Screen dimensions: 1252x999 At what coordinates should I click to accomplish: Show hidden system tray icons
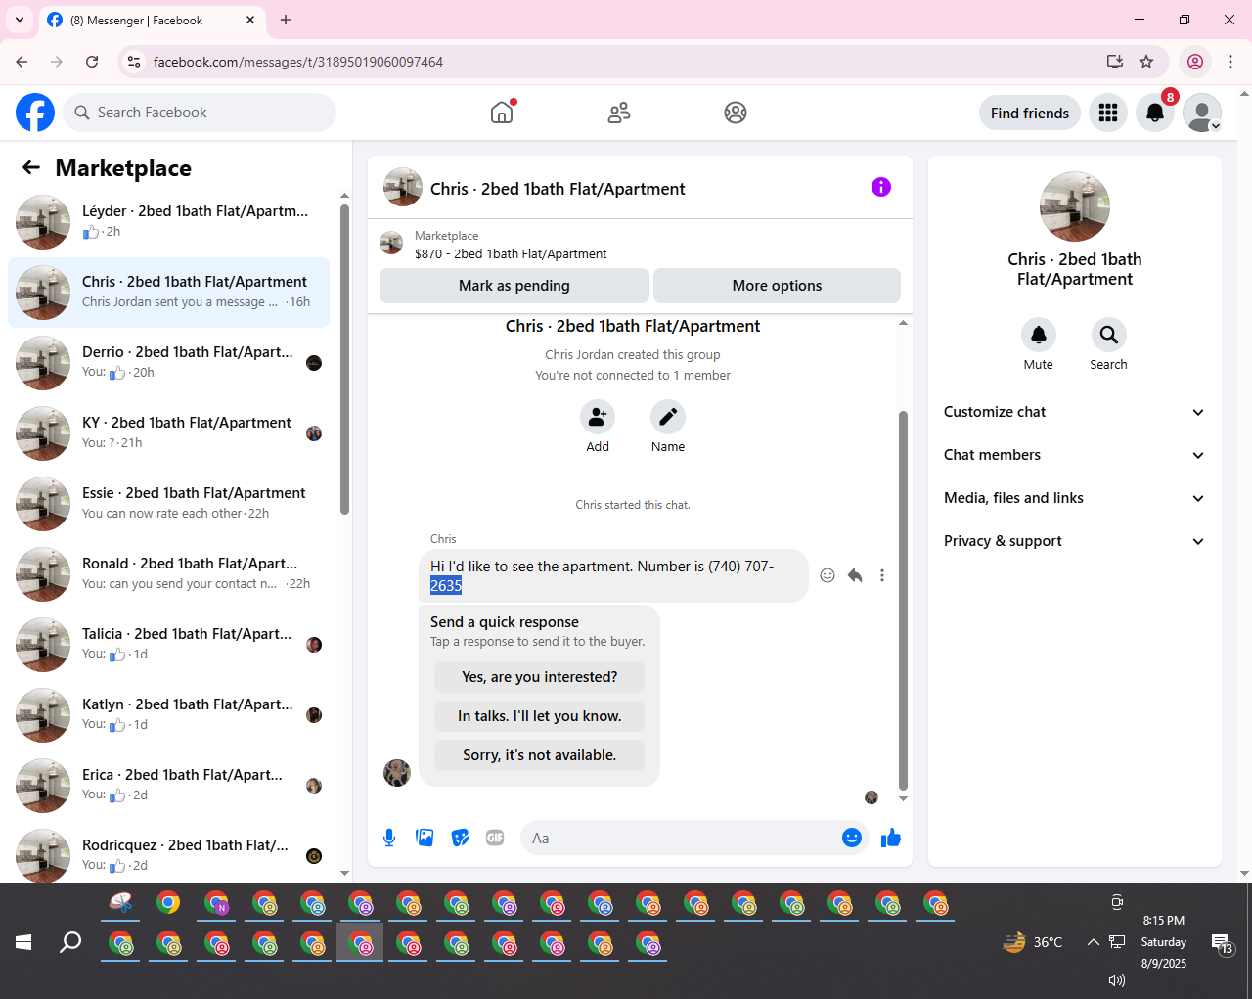click(1093, 942)
